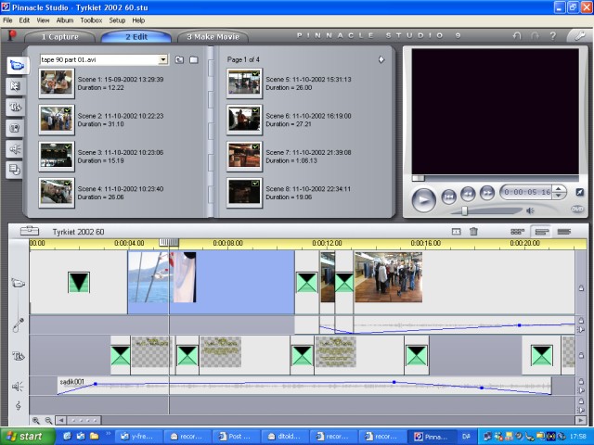The width and height of the screenshot is (594, 445).
Task: Go to beginning of movie button
Action: tap(449, 197)
